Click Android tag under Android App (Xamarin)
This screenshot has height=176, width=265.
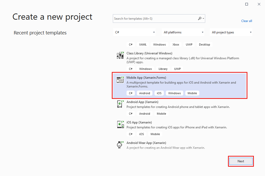144,114
